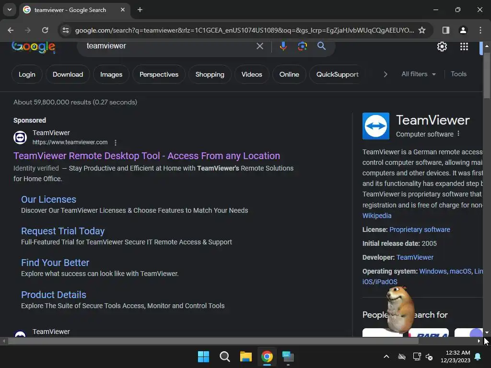Open the Wikipedia link in knowledge panel

click(377, 216)
